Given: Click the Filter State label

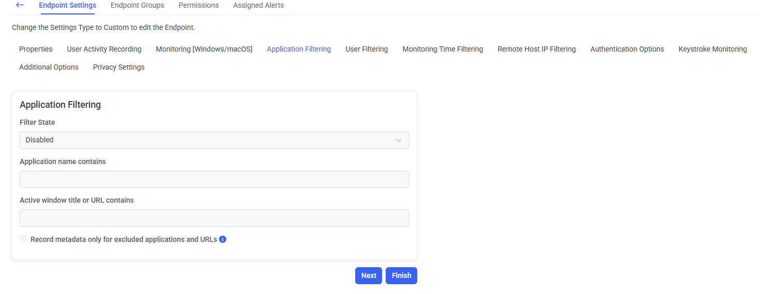Looking at the screenshot, I should [37, 122].
